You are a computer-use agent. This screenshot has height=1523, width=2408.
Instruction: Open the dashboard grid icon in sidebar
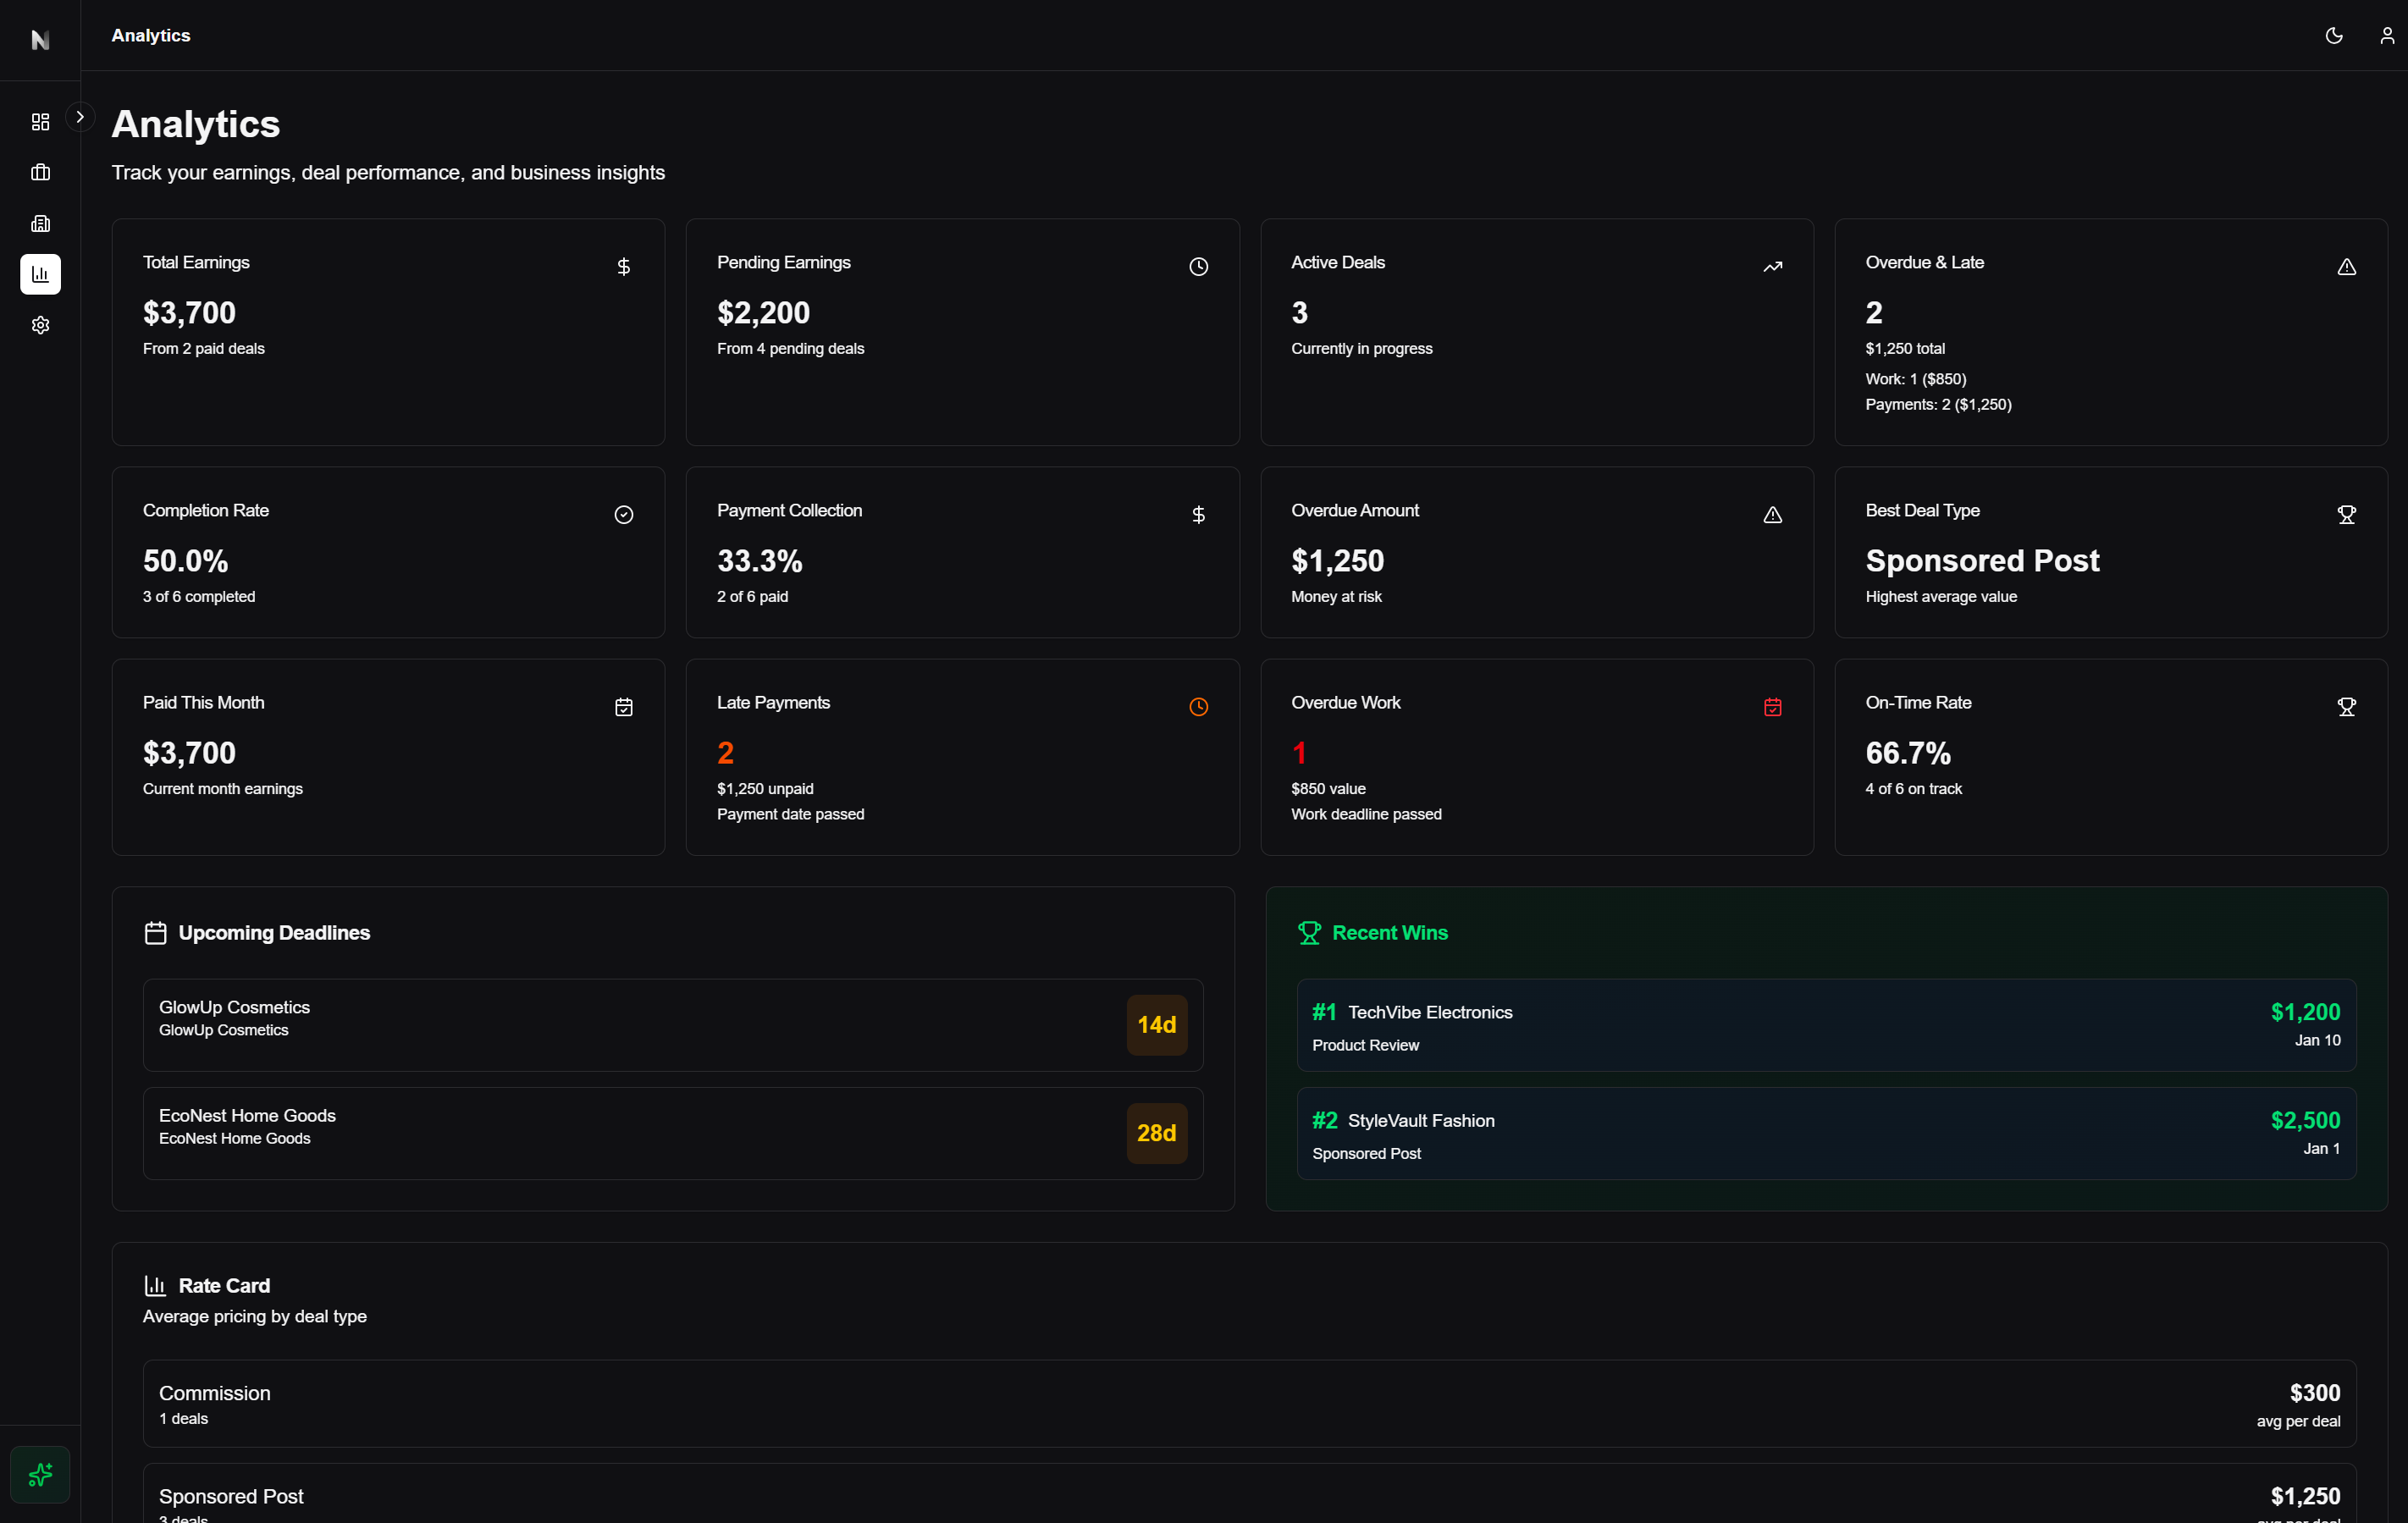click(x=40, y=122)
